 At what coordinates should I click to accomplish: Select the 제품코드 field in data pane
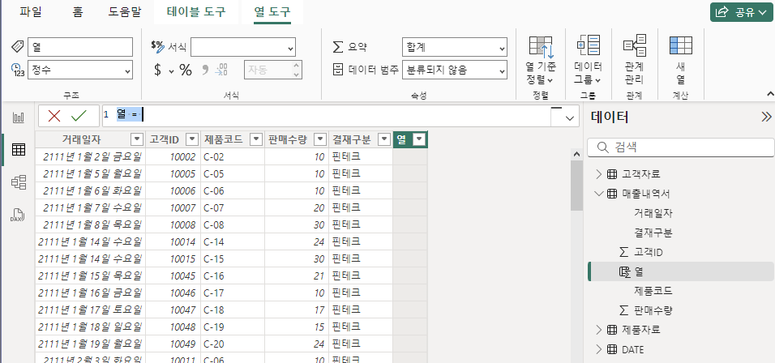(x=653, y=291)
